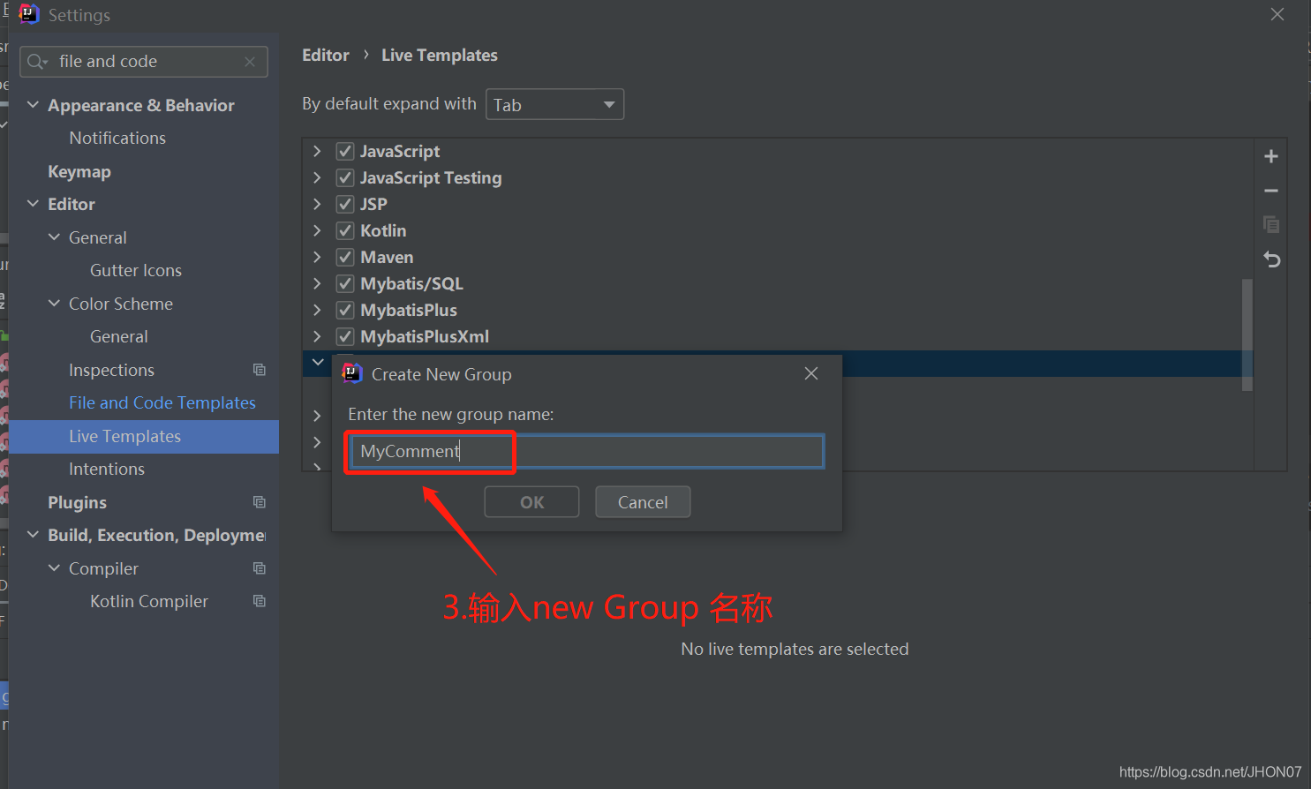Image resolution: width=1311 pixels, height=789 pixels.
Task: Click the add template plus icon
Action: [x=1271, y=156]
